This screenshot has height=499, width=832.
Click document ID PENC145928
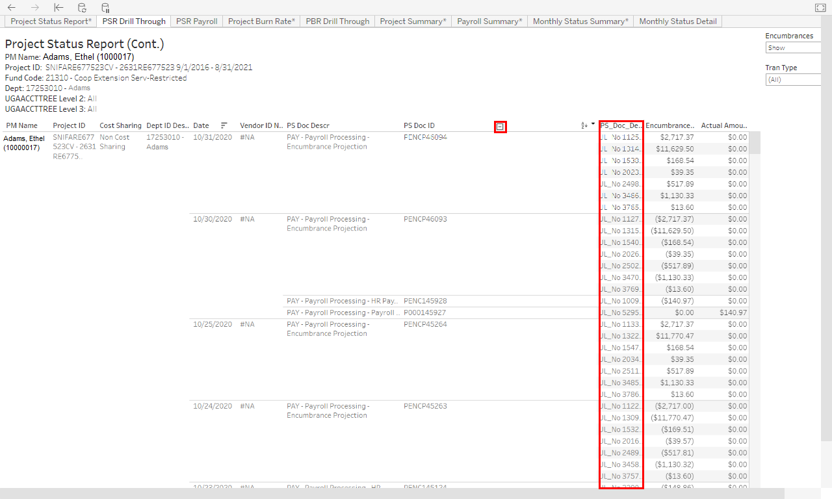coord(425,301)
